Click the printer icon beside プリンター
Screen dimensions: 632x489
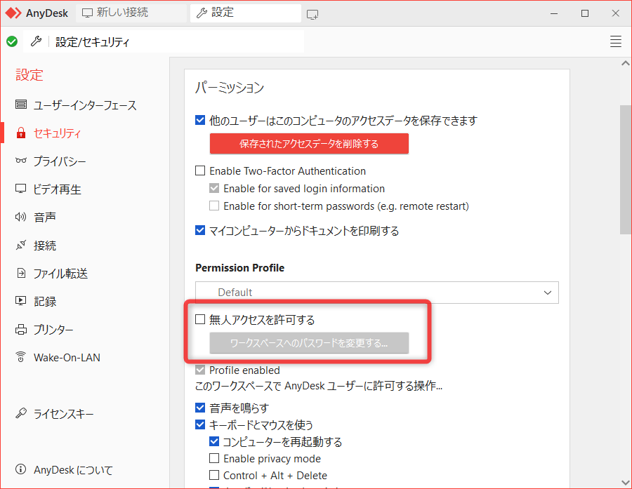coord(21,329)
